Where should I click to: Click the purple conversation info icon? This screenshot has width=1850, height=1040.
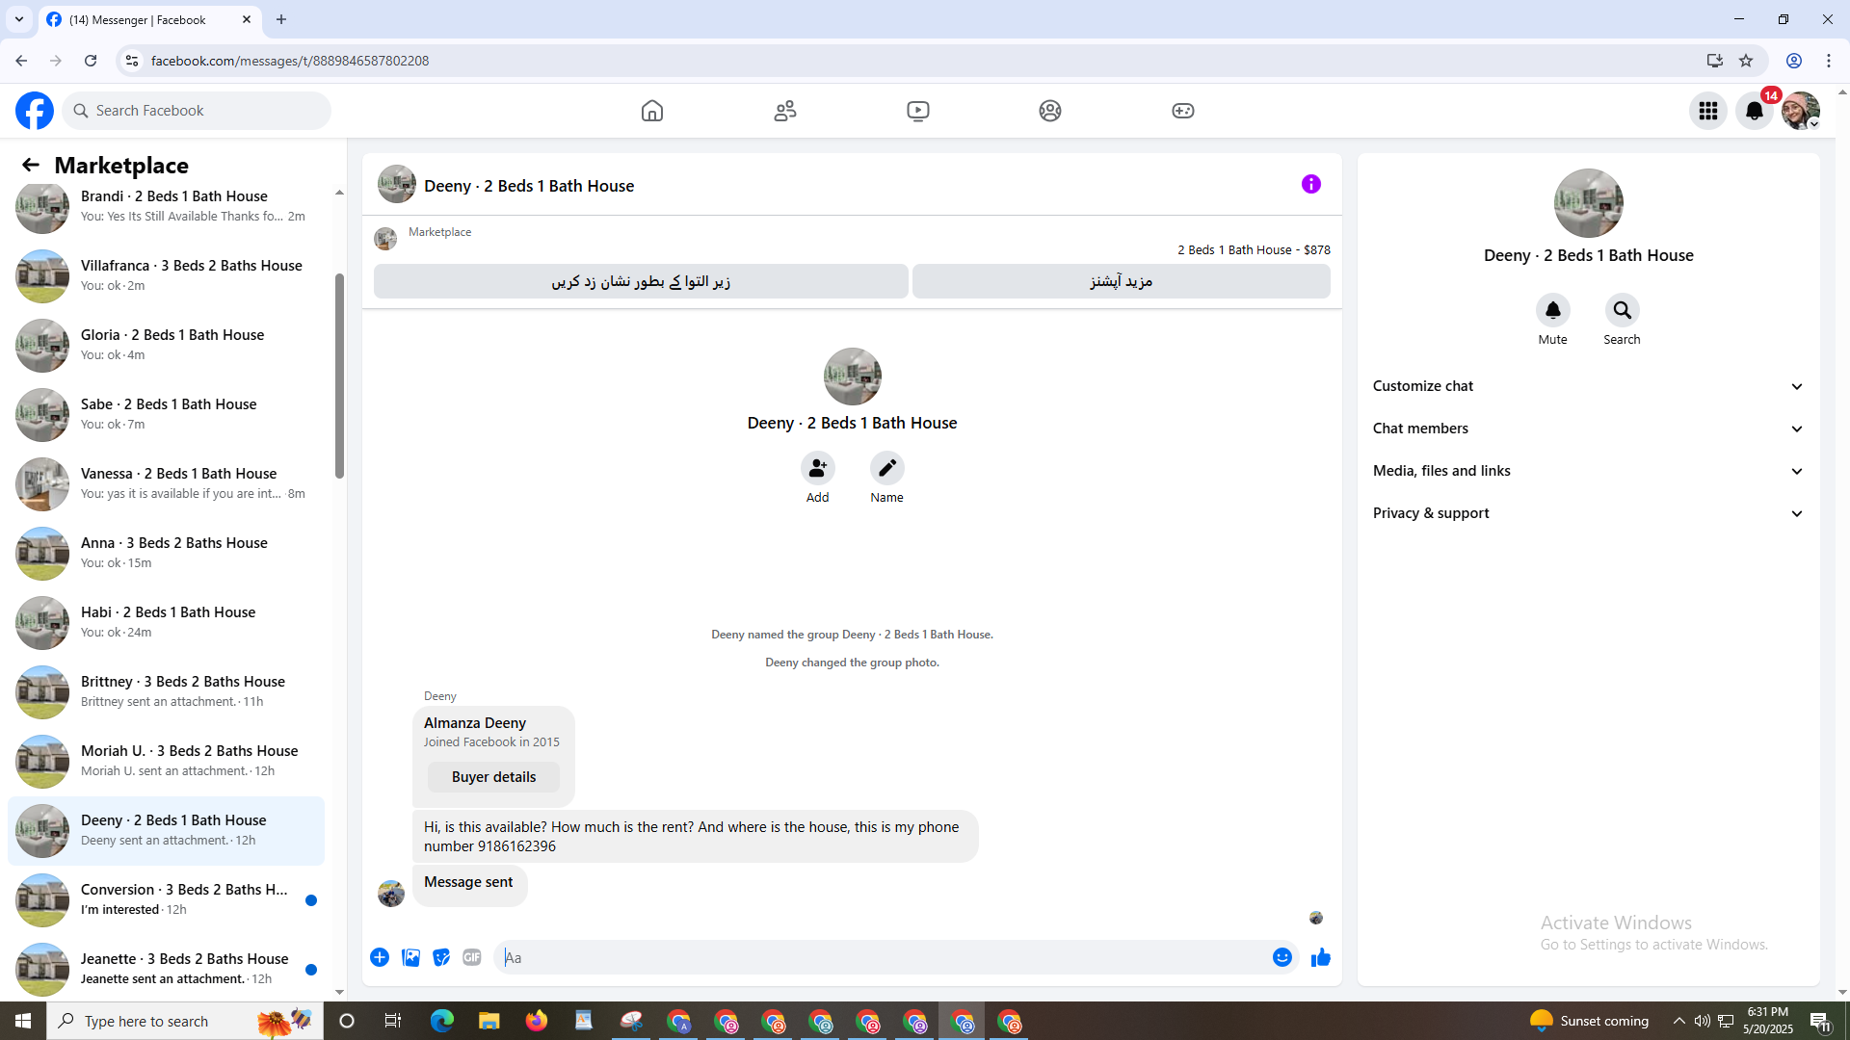(x=1310, y=184)
